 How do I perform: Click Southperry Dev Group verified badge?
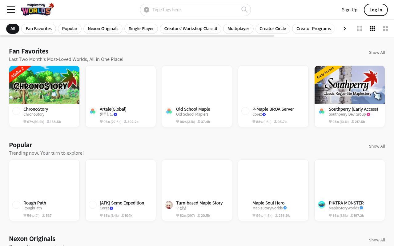tap(368, 114)
